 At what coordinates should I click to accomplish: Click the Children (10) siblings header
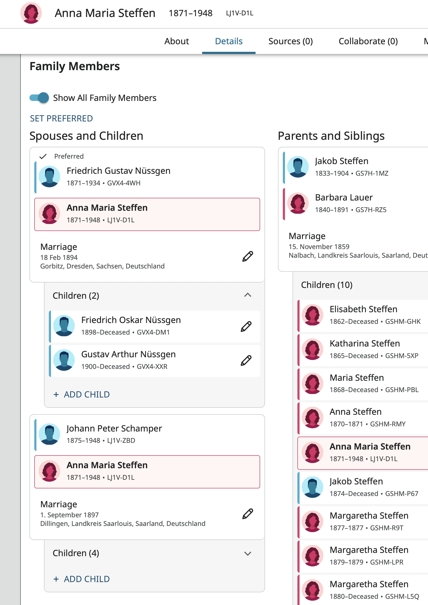tap(327, 285)
